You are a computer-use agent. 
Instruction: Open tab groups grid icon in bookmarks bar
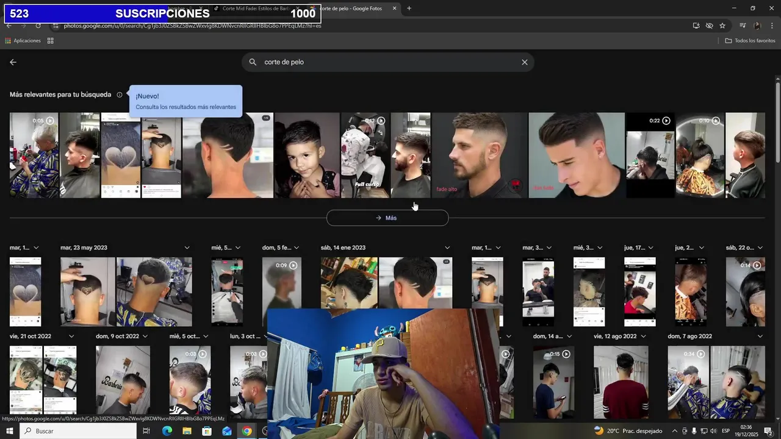click(51, 41)
